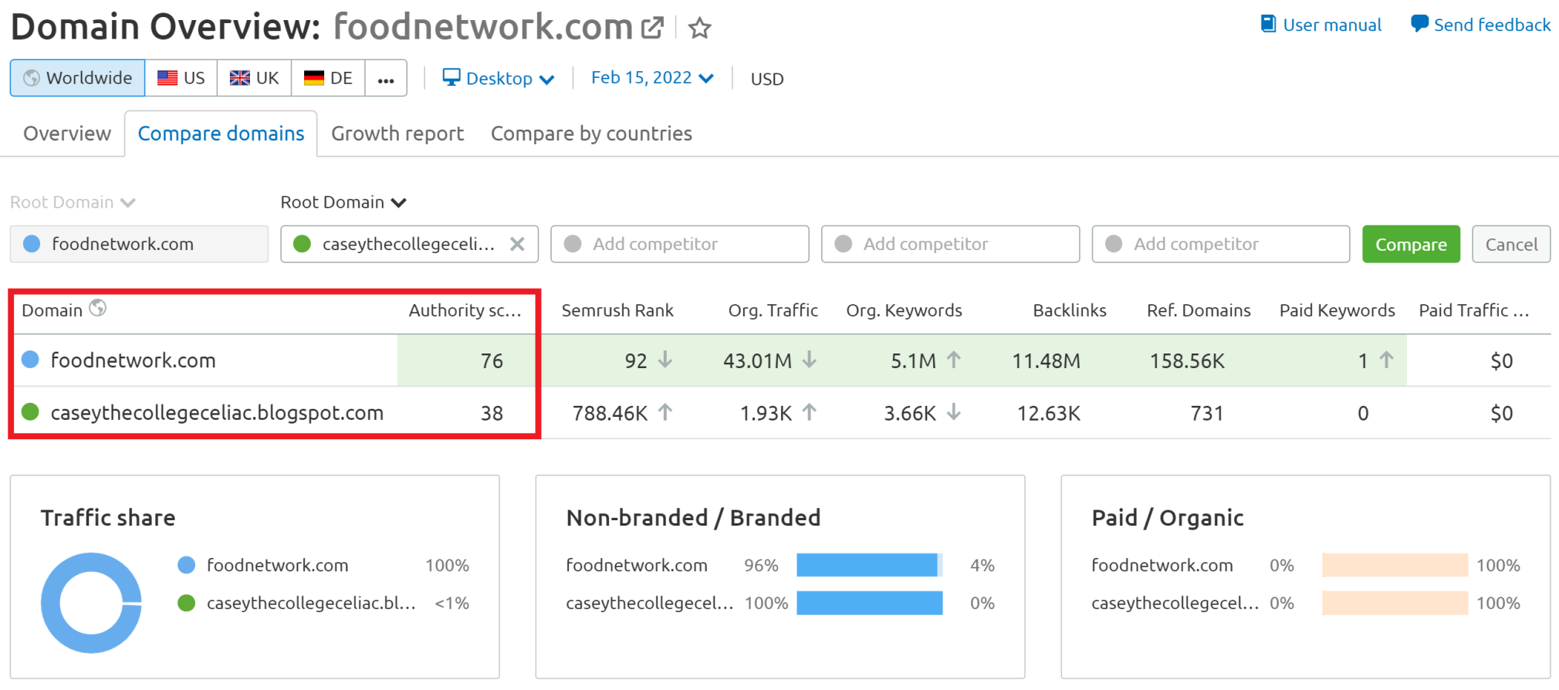Click the green Compare button
Screen dimensions: 1559x690
click(1411, 244)
